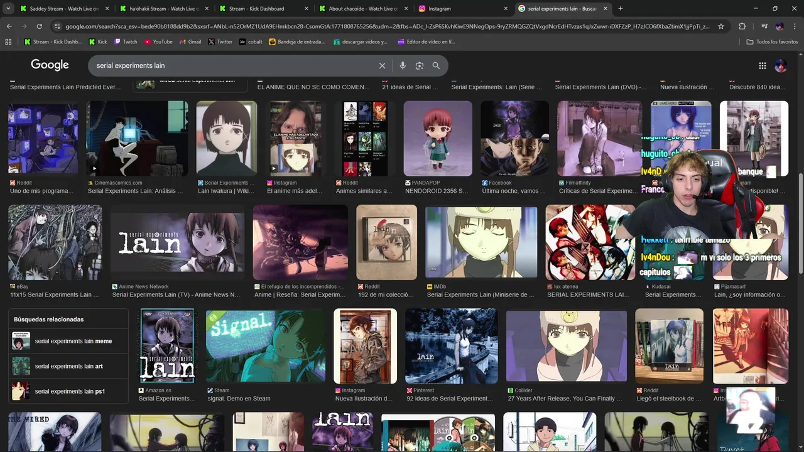
Task: Click the browser forward arrow
Action: [24, 26]
